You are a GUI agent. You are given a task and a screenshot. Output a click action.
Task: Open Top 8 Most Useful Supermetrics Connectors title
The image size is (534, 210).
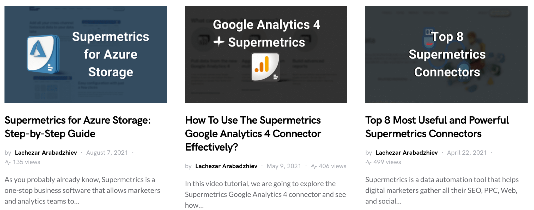437,127
